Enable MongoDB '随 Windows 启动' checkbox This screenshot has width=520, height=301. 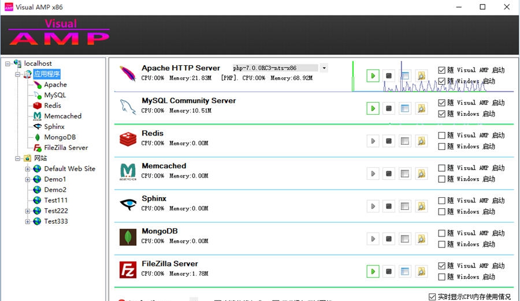441,244
